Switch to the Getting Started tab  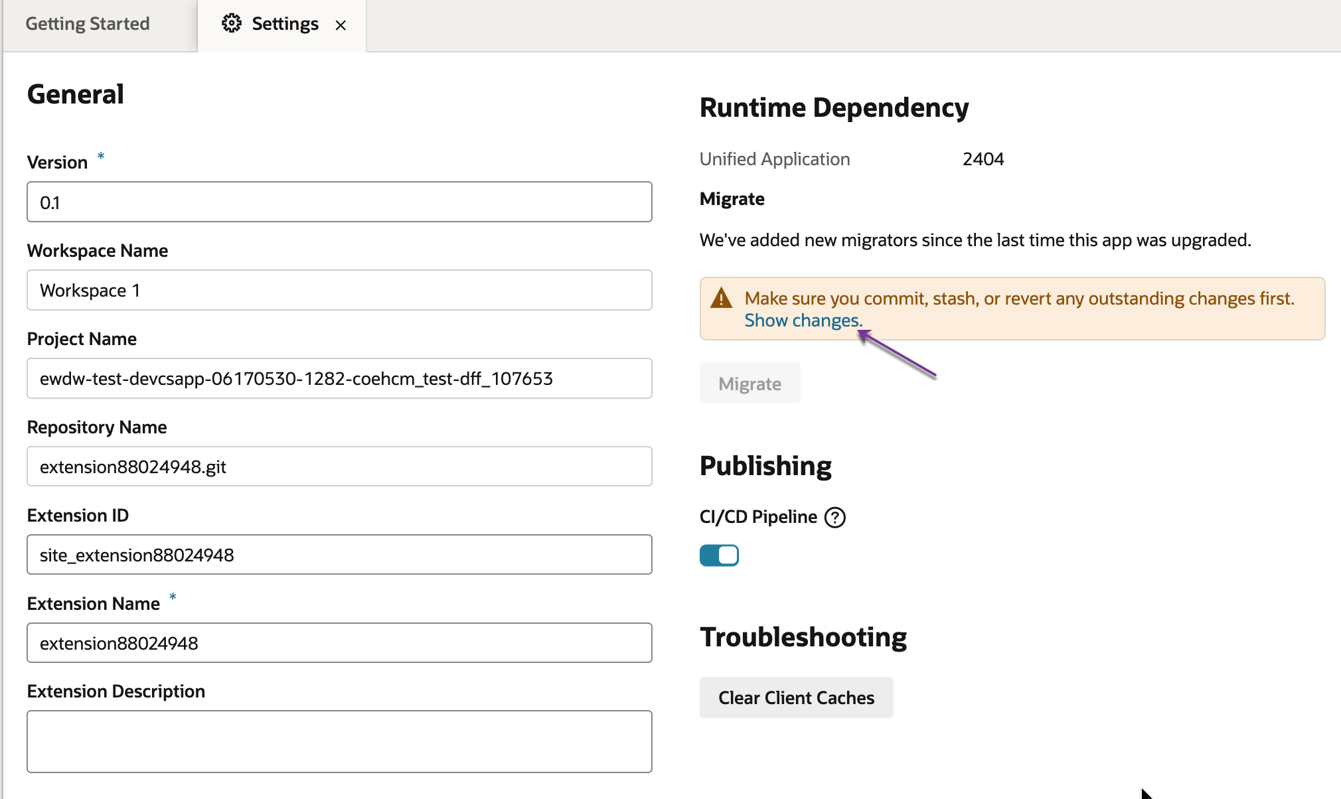88,24
